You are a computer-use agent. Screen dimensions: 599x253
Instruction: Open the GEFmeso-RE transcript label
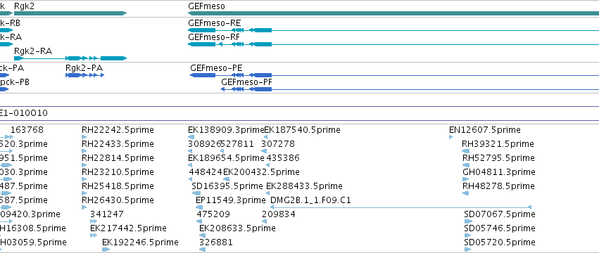pos(215,23)
